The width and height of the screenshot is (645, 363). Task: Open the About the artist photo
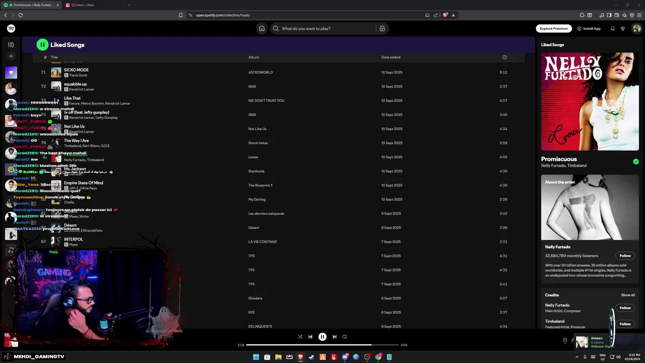point(590,208)
